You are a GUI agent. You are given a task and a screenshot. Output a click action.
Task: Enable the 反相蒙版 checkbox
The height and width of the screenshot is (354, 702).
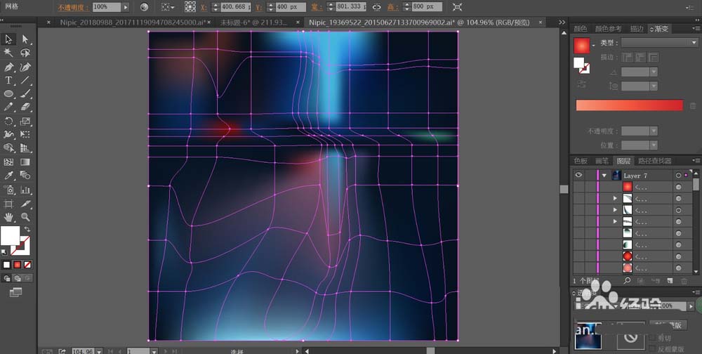click(652, 348)
